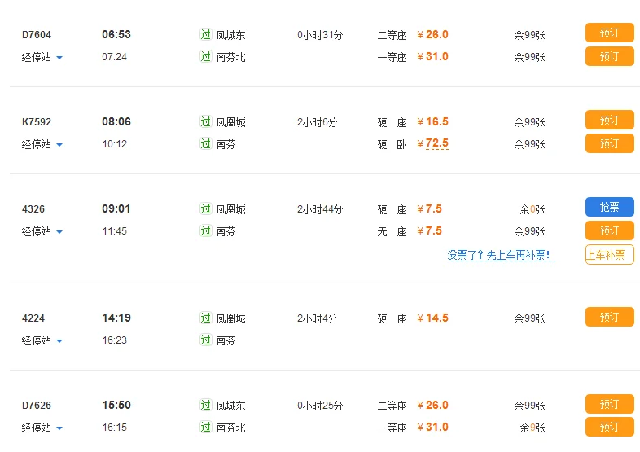Click the 过 icon beside 南芬 on K7592
This screenshot has height=452, width=640.
tap(205, 144)
